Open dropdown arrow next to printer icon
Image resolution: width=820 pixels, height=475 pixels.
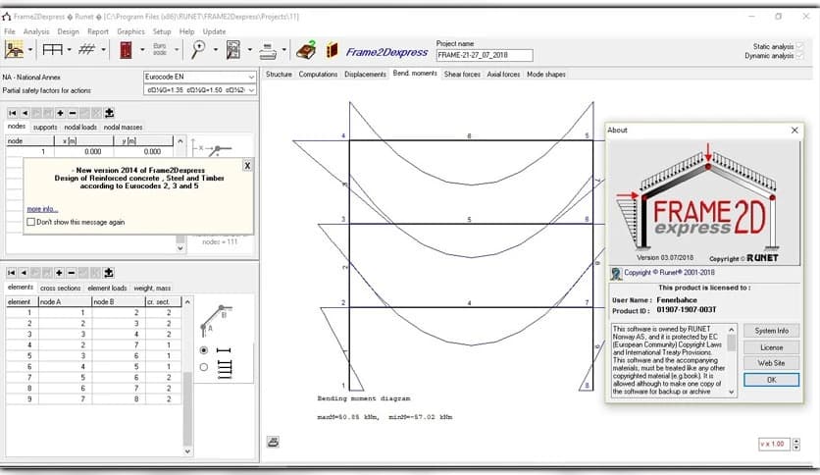[x=284, y=50]
